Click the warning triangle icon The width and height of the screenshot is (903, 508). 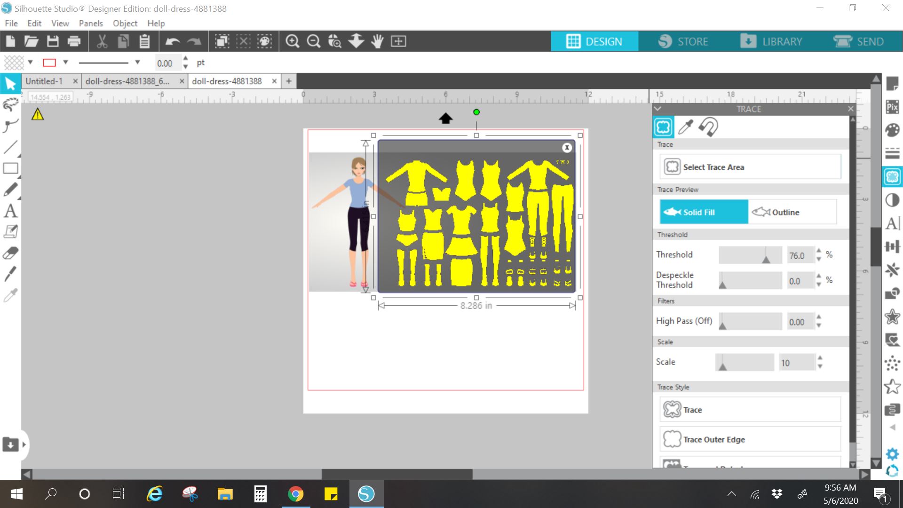point(38,114)
